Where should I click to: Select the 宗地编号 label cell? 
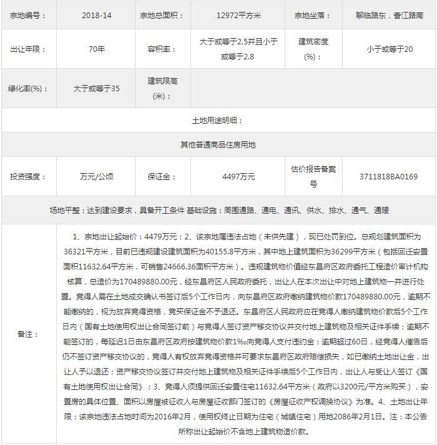click(29, 15)
